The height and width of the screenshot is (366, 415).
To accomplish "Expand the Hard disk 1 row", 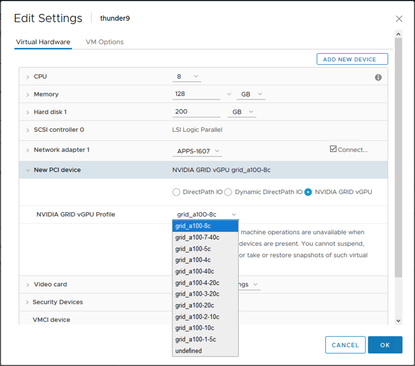I will (28, 112).
